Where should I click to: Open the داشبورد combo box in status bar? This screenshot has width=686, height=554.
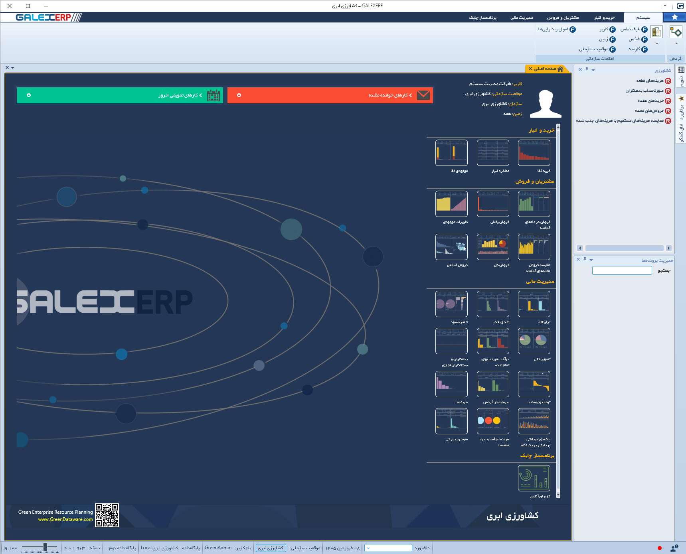388,548
